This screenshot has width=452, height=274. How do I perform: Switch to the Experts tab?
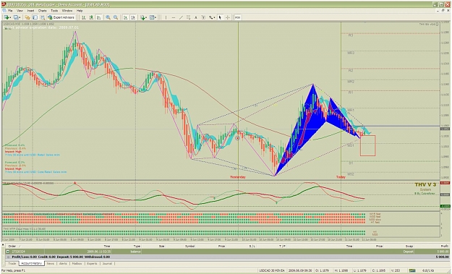[x=92, y=264]
